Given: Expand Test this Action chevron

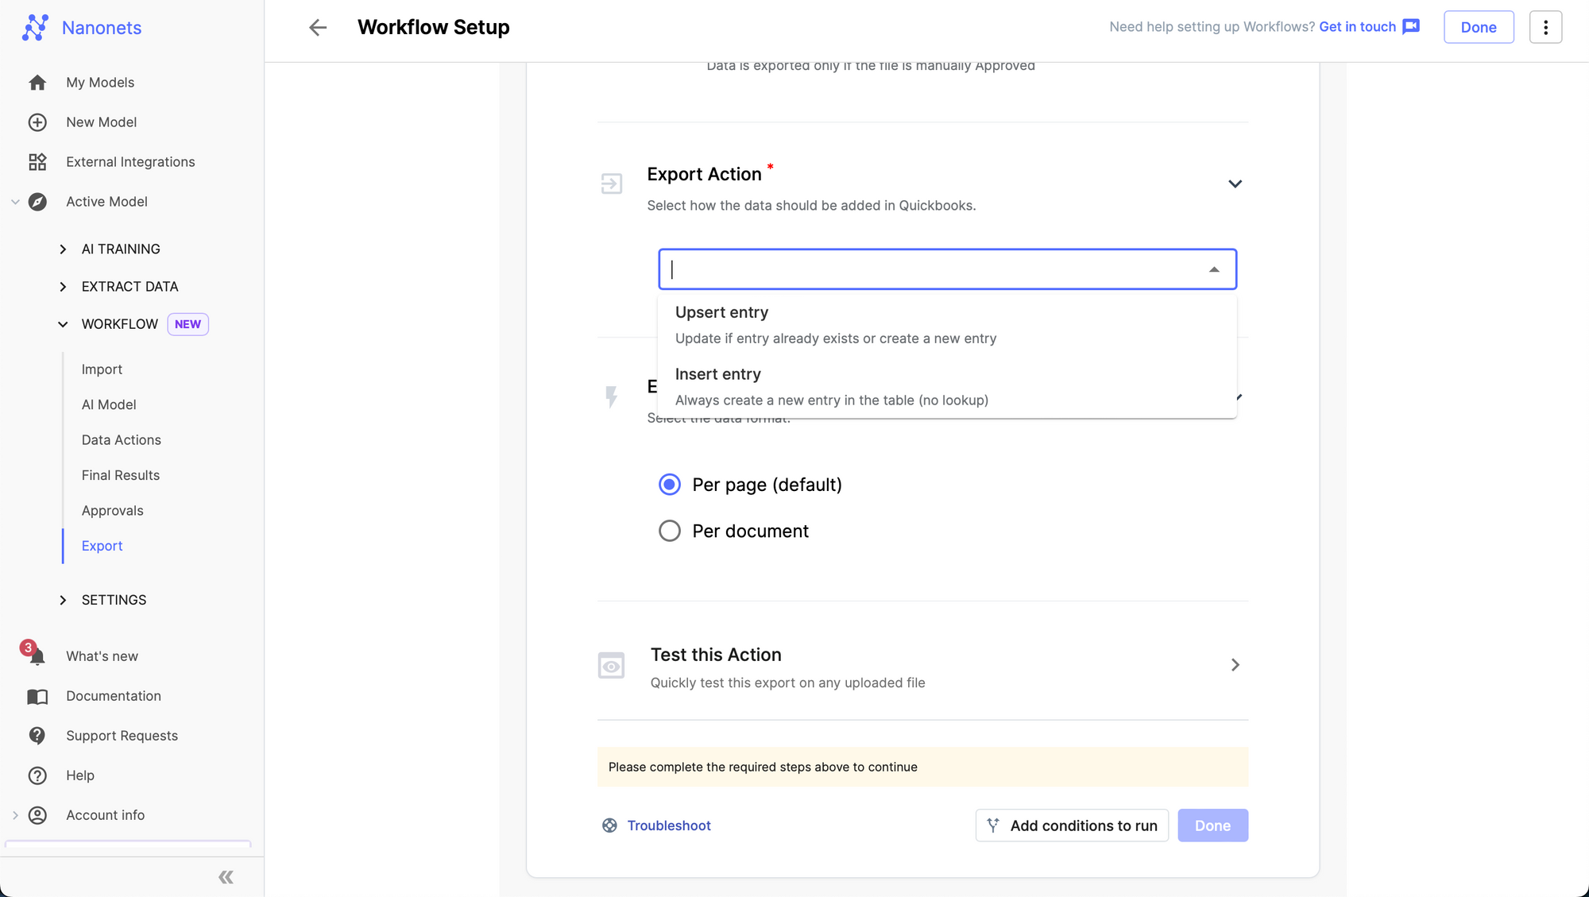Looking at the screenshot, I should 1235,665.
